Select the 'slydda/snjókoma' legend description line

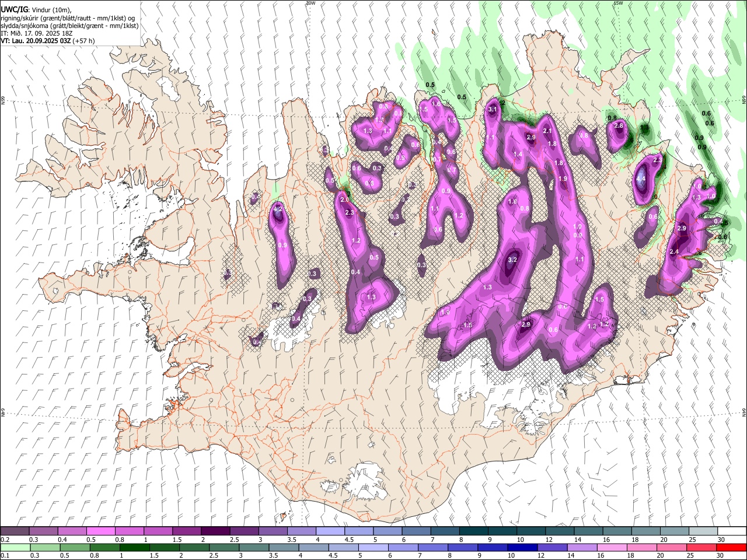[x=69, y=26]
